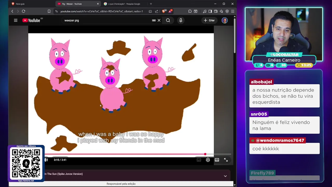Click the video progress bar scrubber
Screen dimensions: 332x187
[205, 154]
